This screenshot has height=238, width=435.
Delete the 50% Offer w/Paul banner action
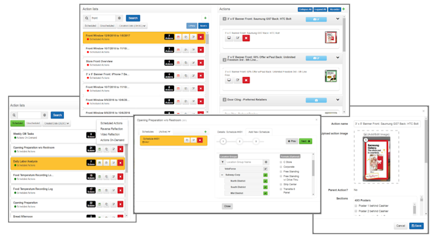pos(246,80)
